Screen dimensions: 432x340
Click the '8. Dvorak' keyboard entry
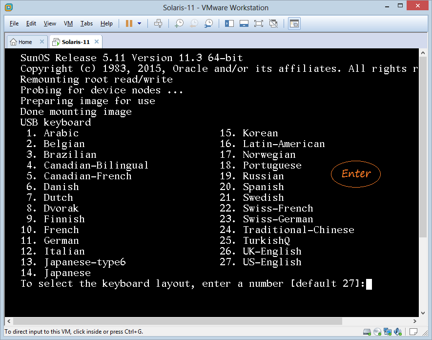[x=52, y=208]
